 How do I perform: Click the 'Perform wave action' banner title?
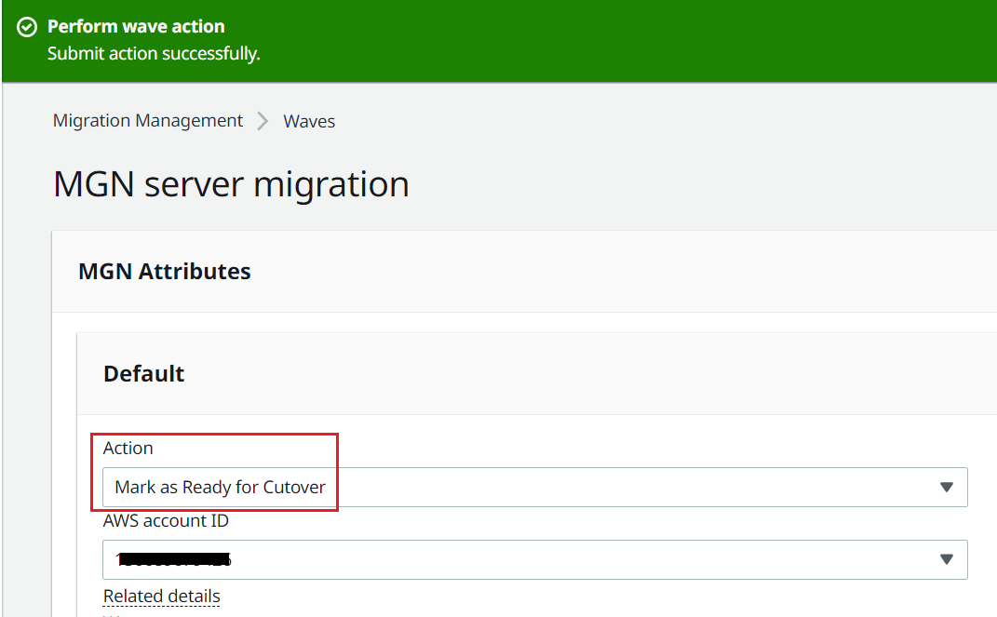tap(136, 27)
